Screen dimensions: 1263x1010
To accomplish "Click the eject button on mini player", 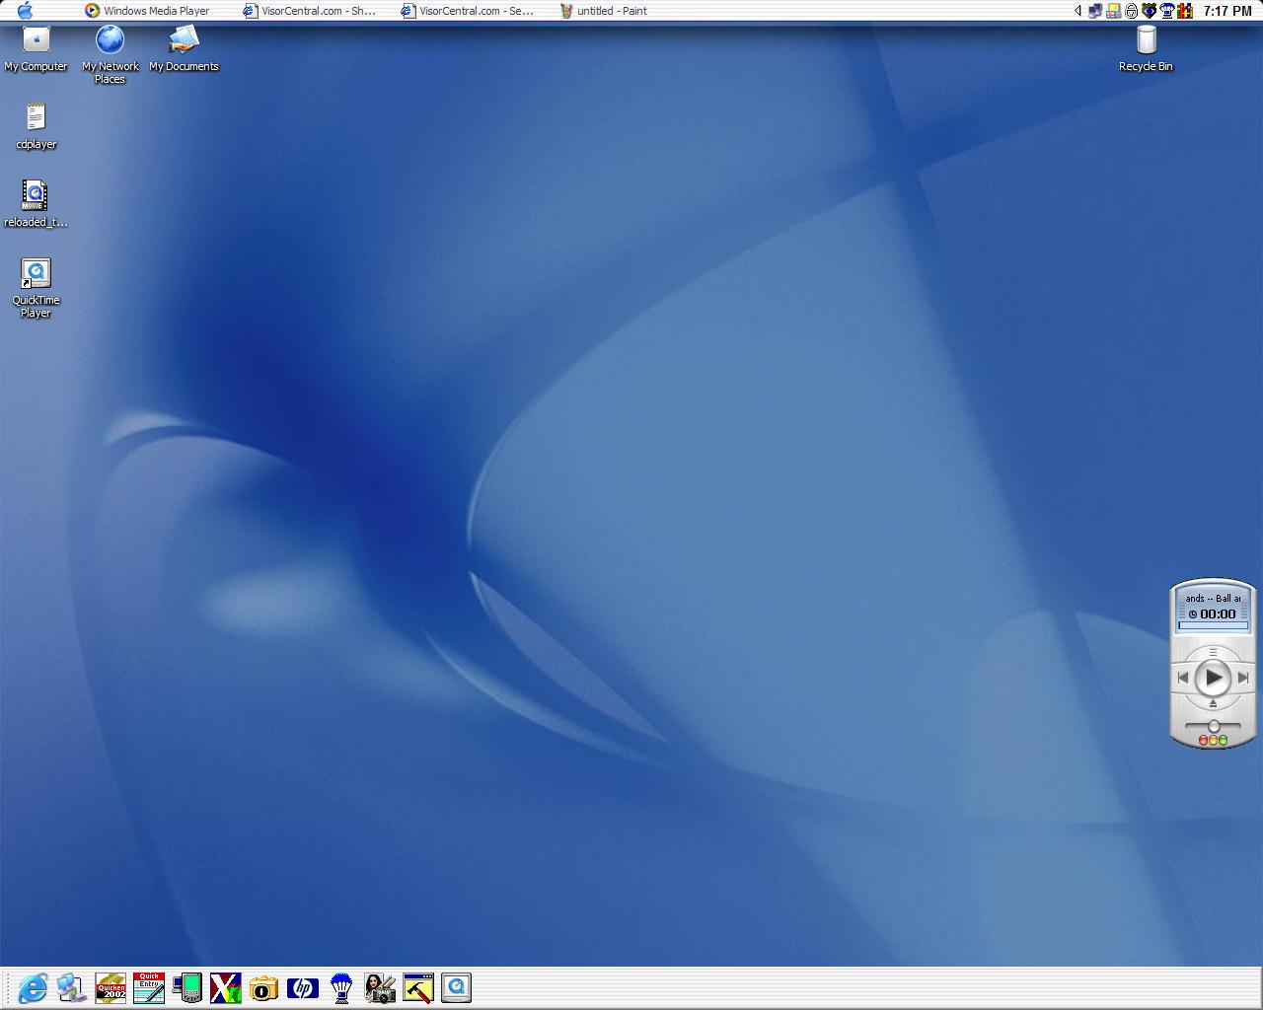I will pyautogui.click(x=1213, y=703).
